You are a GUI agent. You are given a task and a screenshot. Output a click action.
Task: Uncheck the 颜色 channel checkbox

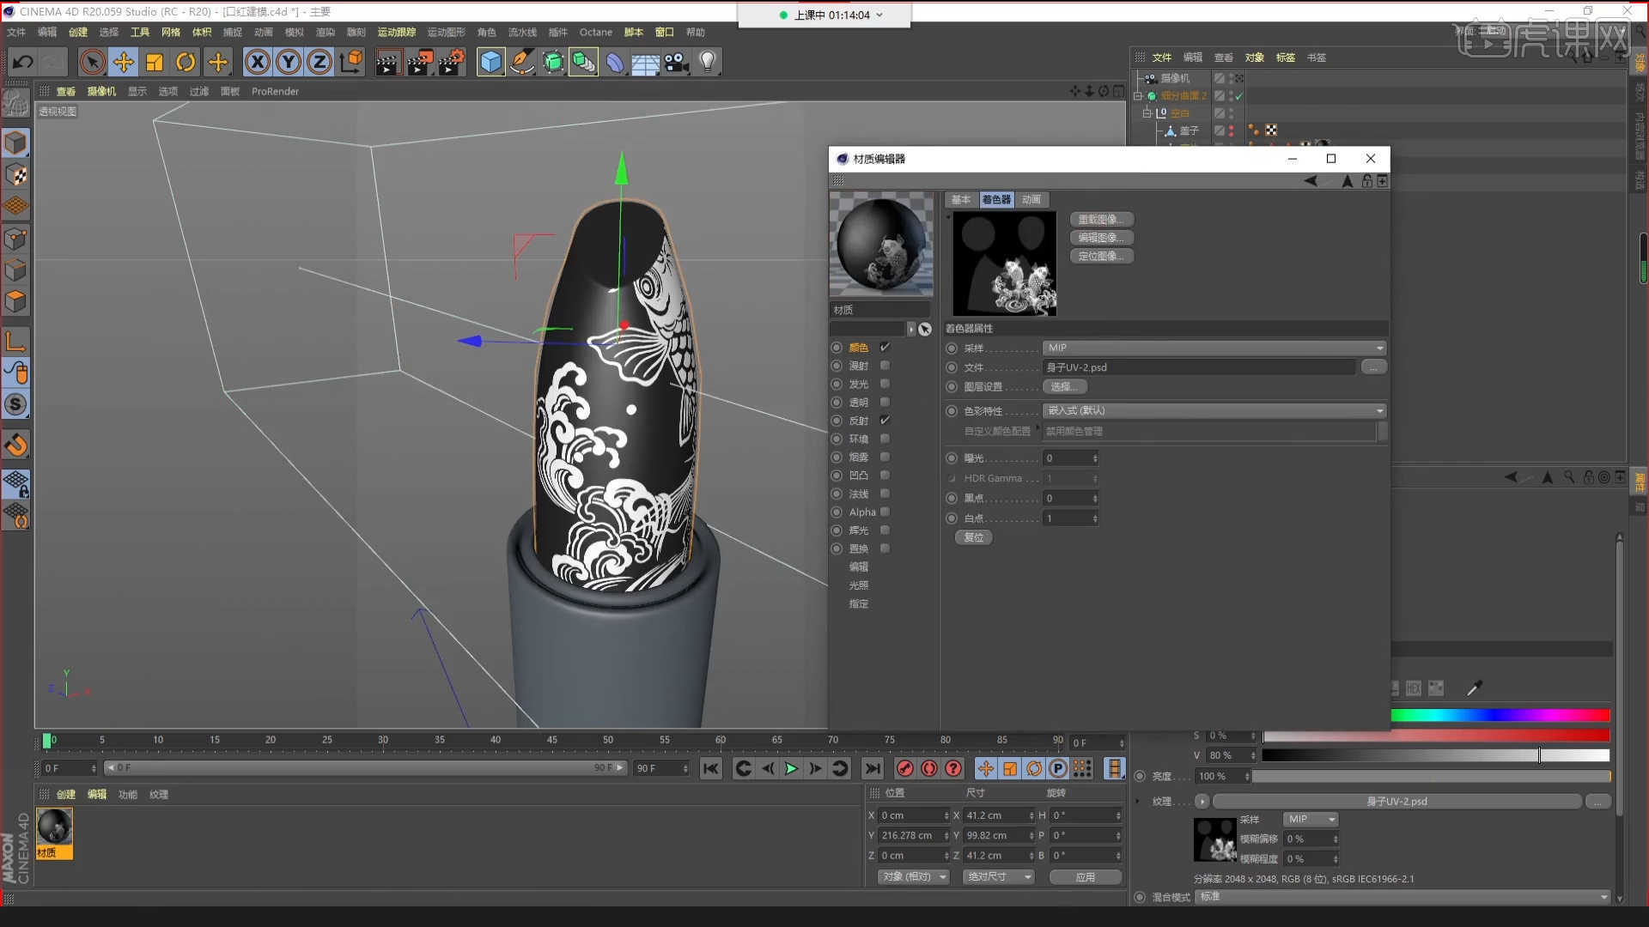coord(885,348)
